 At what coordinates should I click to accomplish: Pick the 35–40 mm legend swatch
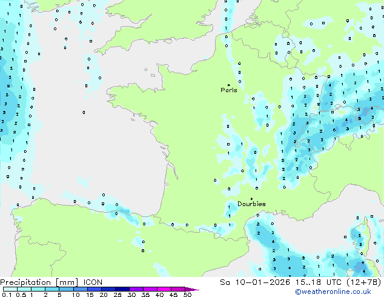click(x=150, y=289)
